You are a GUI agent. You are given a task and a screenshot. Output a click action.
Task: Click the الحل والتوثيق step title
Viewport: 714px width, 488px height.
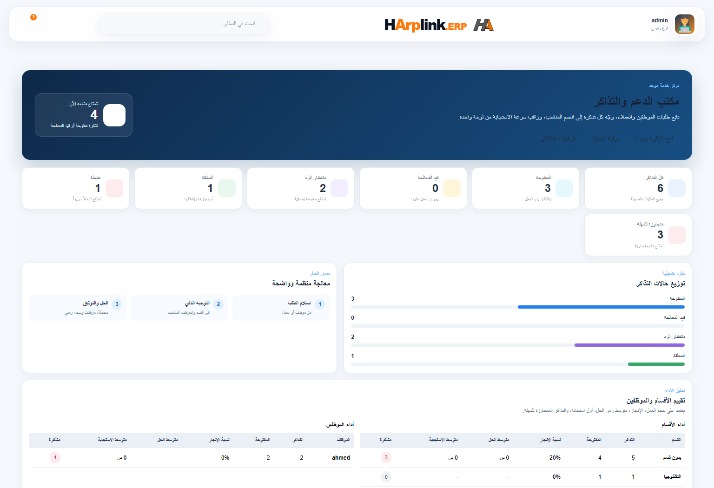(x=95, y=303)
